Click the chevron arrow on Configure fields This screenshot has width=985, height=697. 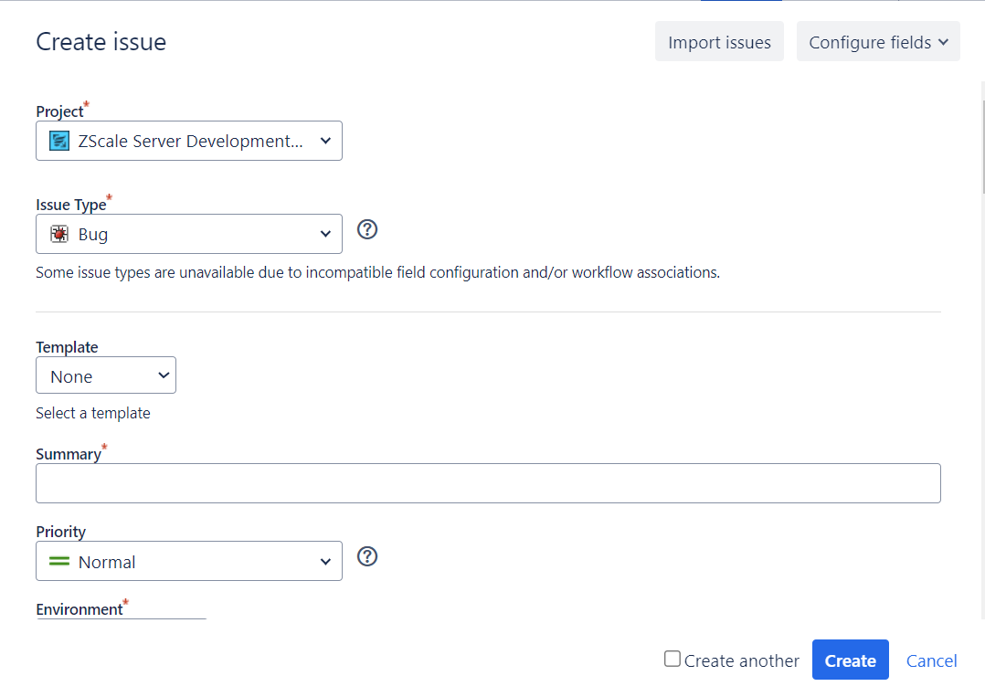pyautogui.click(x=943, y=42)
